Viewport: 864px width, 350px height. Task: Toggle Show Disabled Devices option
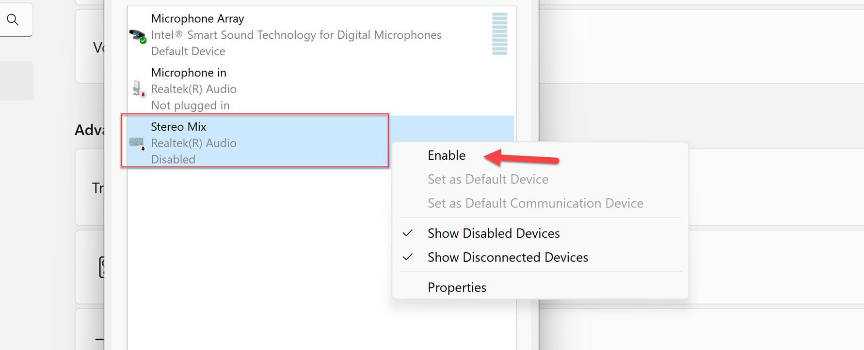point(493,233)
